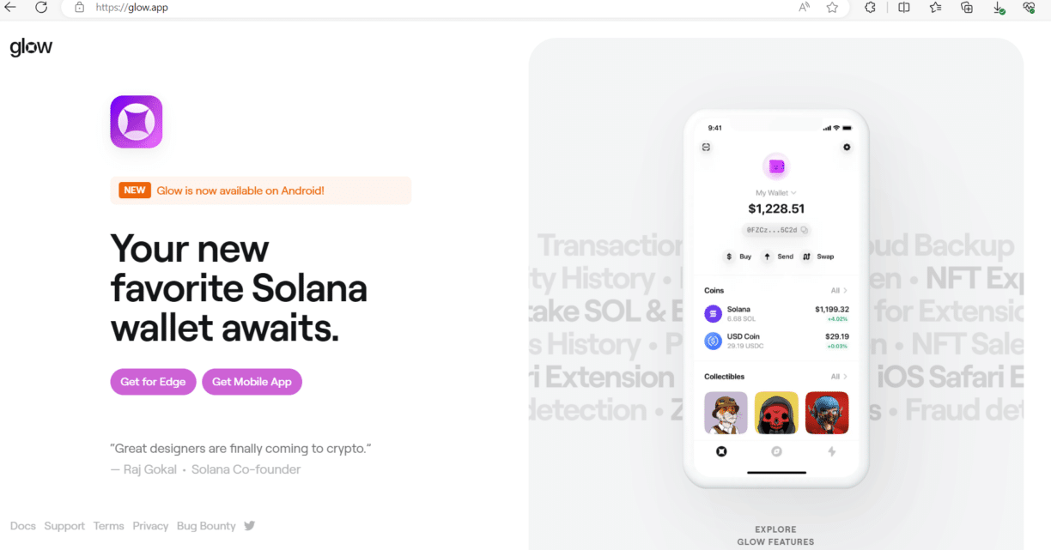Select the compass tab in the phone's bottom bar

pyautogui.click(x=776, y=451)
